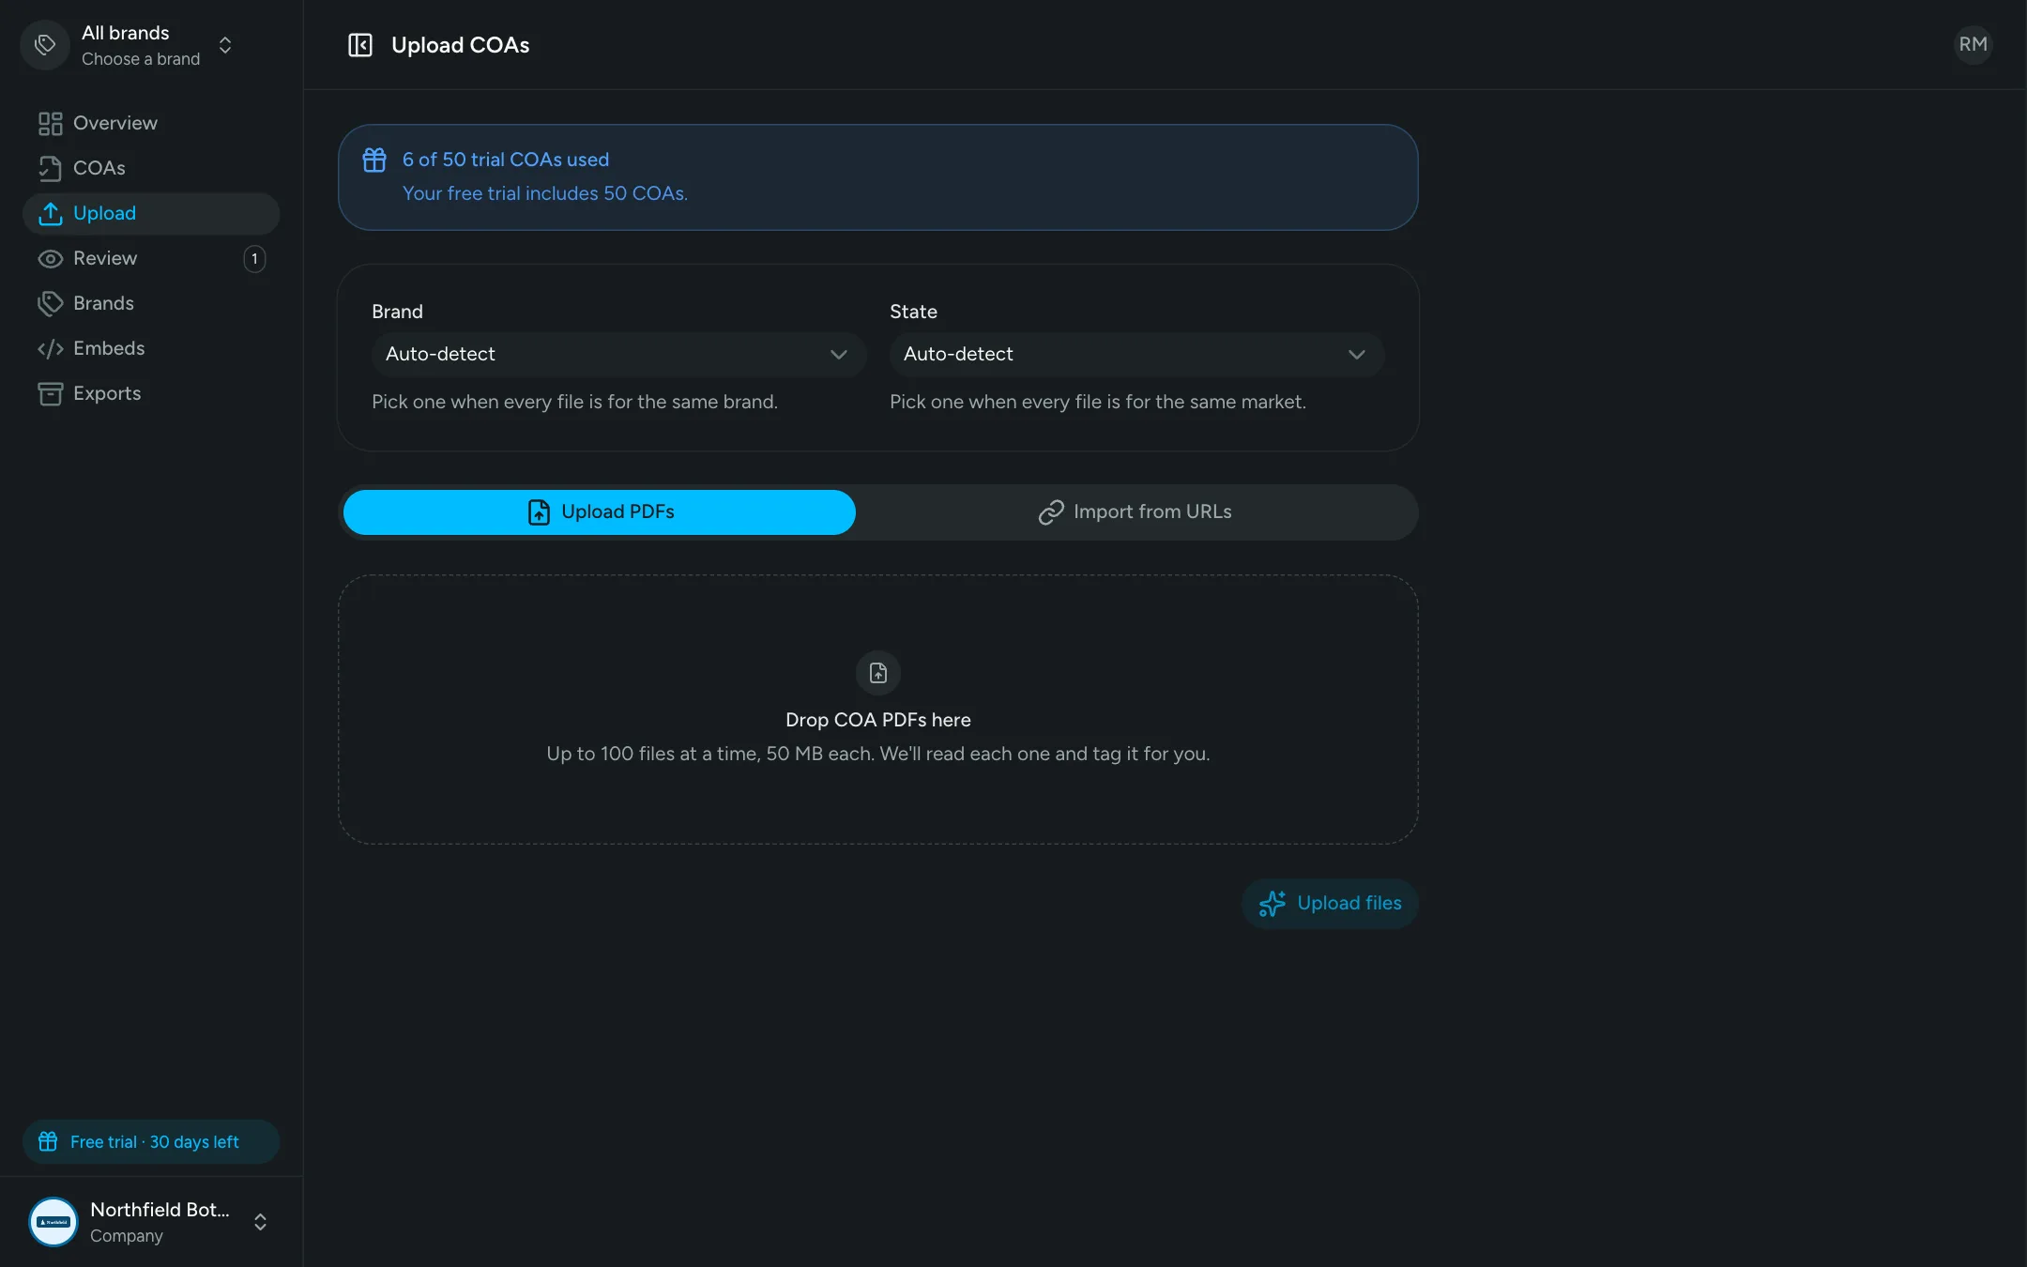Click the Drop COA PDFs here zone
The height and width of the screenshot is (1267, 2027).
(878, 710)
